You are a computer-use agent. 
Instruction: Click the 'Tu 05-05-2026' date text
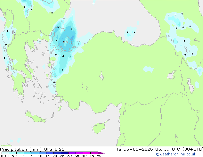134,149
